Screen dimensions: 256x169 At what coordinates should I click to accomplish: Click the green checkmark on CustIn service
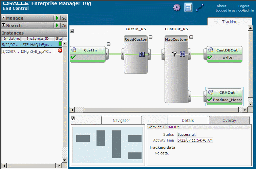coord(73,57)
